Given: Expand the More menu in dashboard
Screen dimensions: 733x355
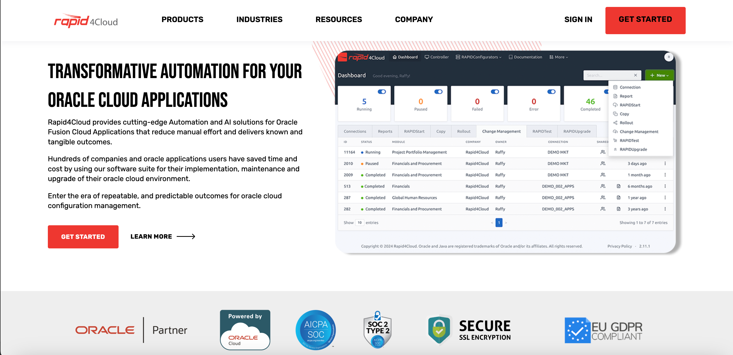Looking at the screenshot, I should coord(559,57).
